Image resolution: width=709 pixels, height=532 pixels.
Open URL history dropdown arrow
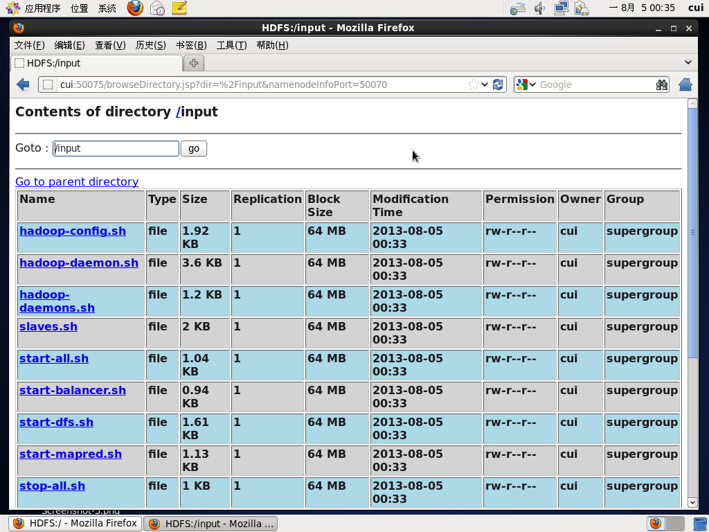pos(485,85)
